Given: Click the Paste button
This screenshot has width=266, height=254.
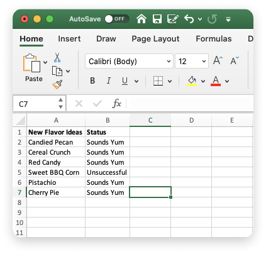Looking at the screenshot, I should click(x=33, y=67).
